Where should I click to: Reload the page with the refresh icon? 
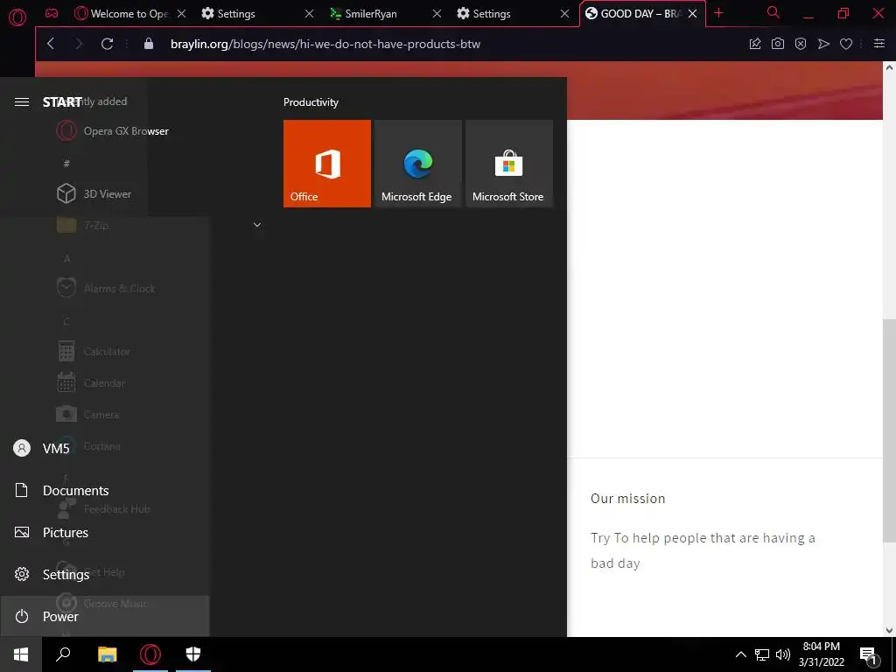click(107, 44)
